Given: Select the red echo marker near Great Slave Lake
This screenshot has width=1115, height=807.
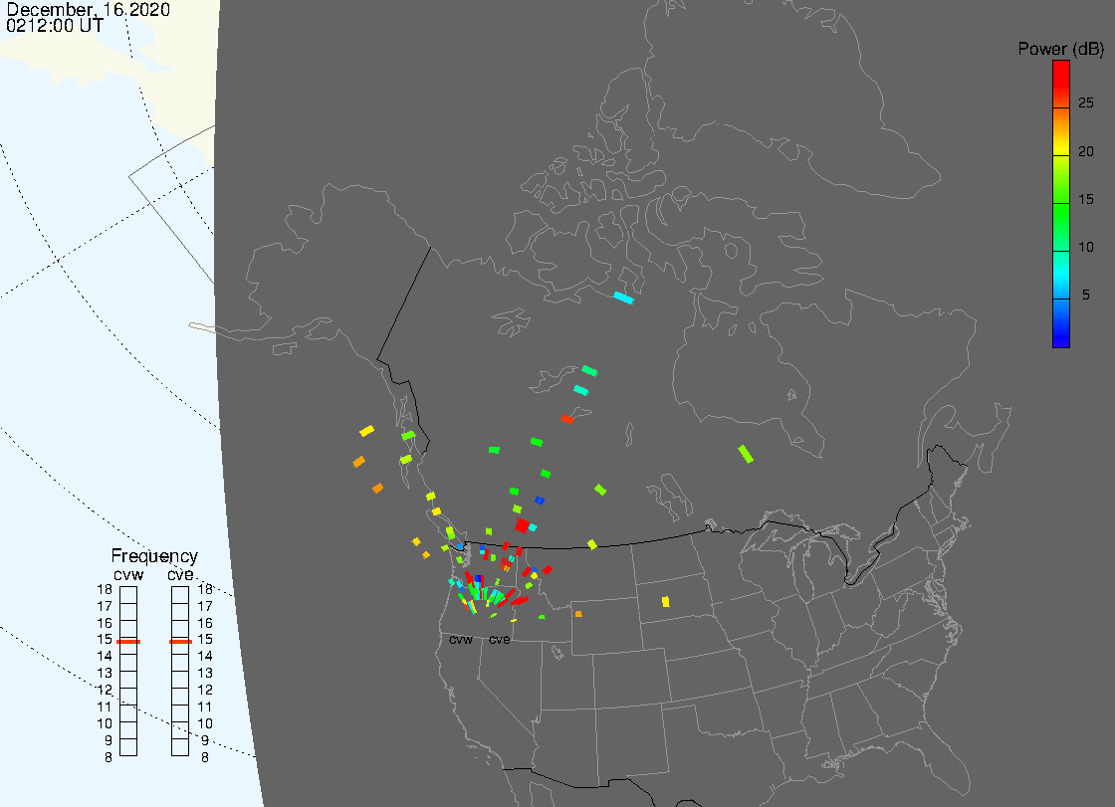Looking at the screenshot, I should [x=566, y=419].
